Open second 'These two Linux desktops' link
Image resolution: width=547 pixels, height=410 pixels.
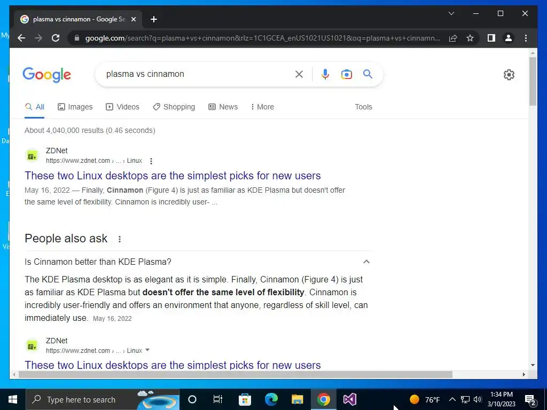click(173, 365)
